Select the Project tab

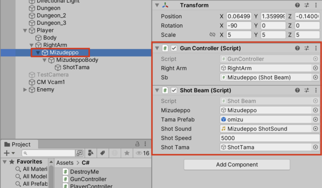point(17,144)
